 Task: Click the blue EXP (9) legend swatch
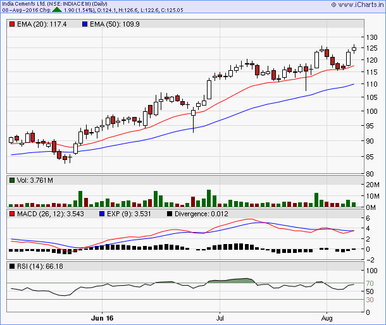(102, 214)
